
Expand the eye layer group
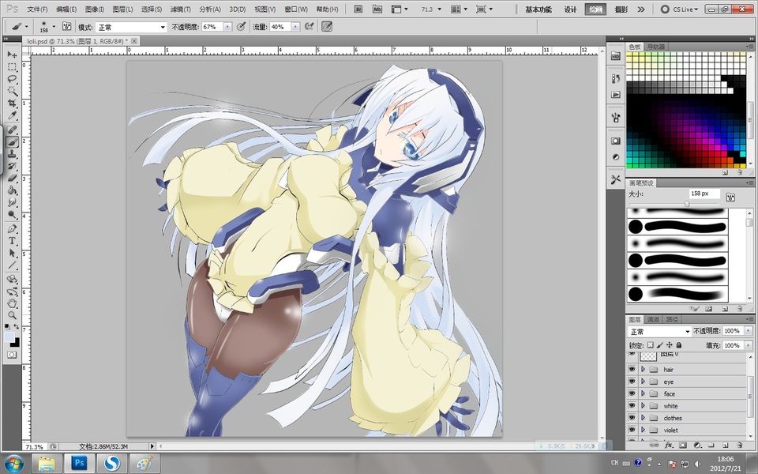(643, 381)
